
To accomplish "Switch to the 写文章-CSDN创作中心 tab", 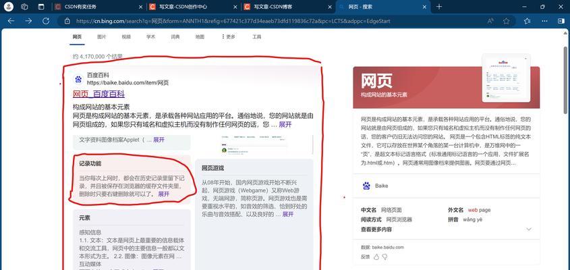I will coord(194,7).
